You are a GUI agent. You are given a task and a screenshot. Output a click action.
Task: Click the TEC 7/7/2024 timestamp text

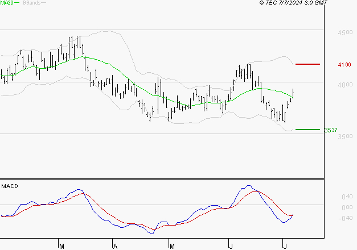pyautogui.click(x=293, y=3)
